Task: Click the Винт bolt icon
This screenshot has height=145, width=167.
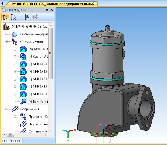Action: click(23, 102)
